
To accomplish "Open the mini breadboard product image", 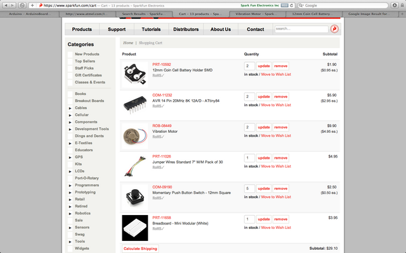I will coord(135,228).
